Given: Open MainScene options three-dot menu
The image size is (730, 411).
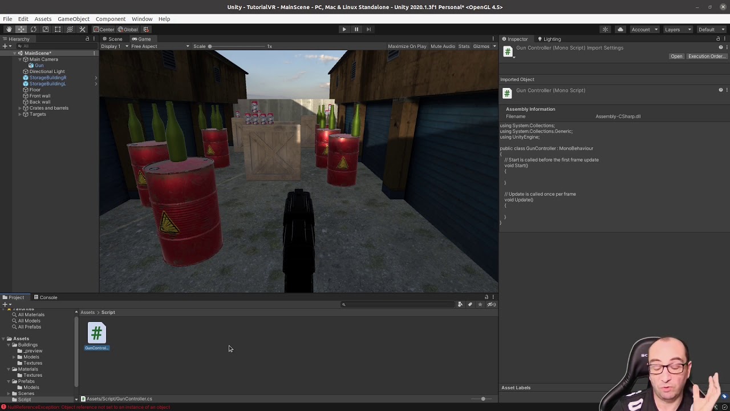Looking at the screenshot, I should pyautogui.click(x=94, y=53).
